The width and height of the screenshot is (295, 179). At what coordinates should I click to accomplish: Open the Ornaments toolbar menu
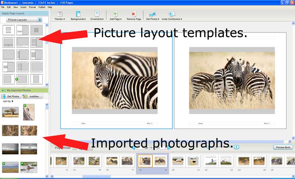point(97,16)
